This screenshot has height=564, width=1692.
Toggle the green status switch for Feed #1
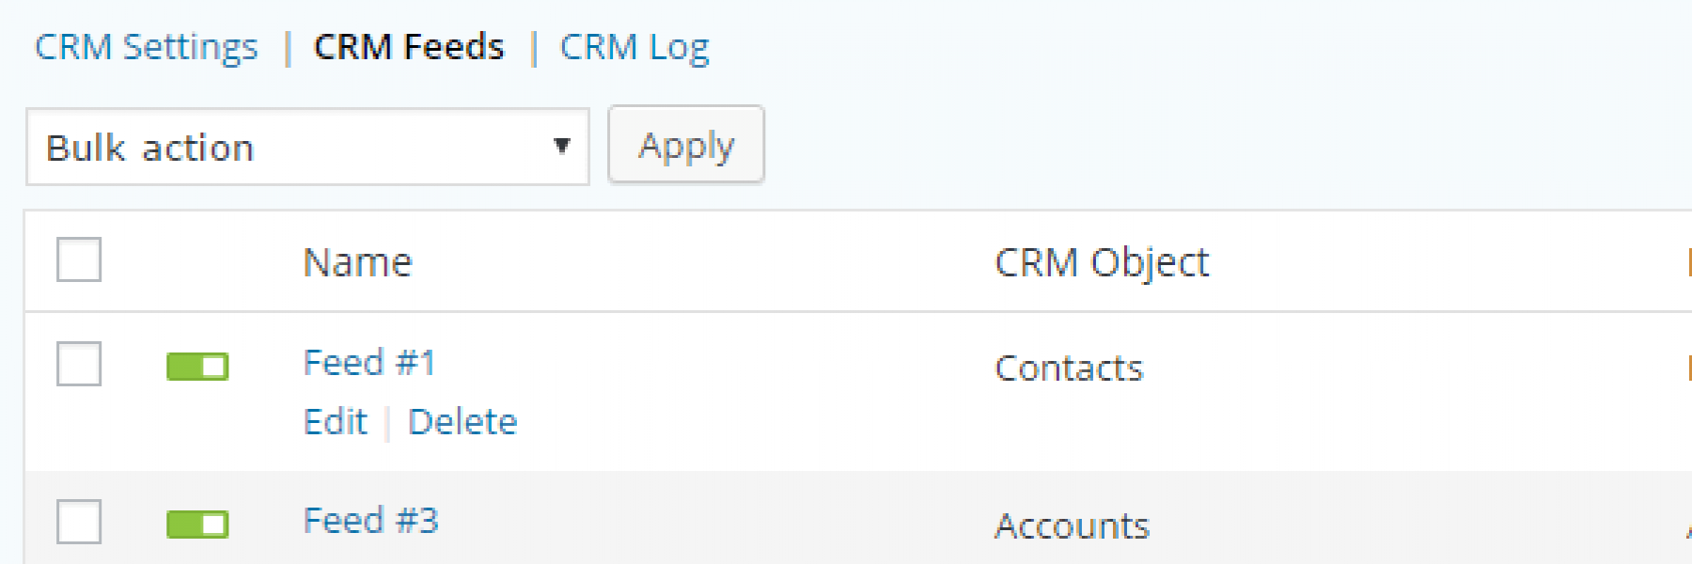click(x=197, y=367)
